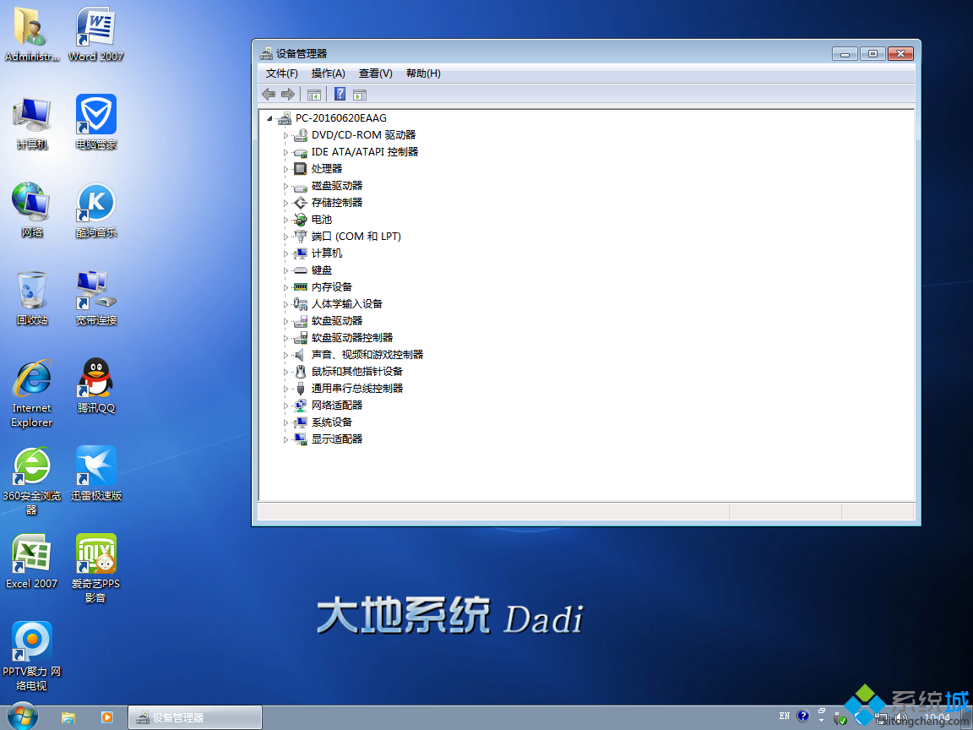Expand the 存储控制器 node arrow
973x730 pixels.
pyautogui.click(x=285, y=203)
